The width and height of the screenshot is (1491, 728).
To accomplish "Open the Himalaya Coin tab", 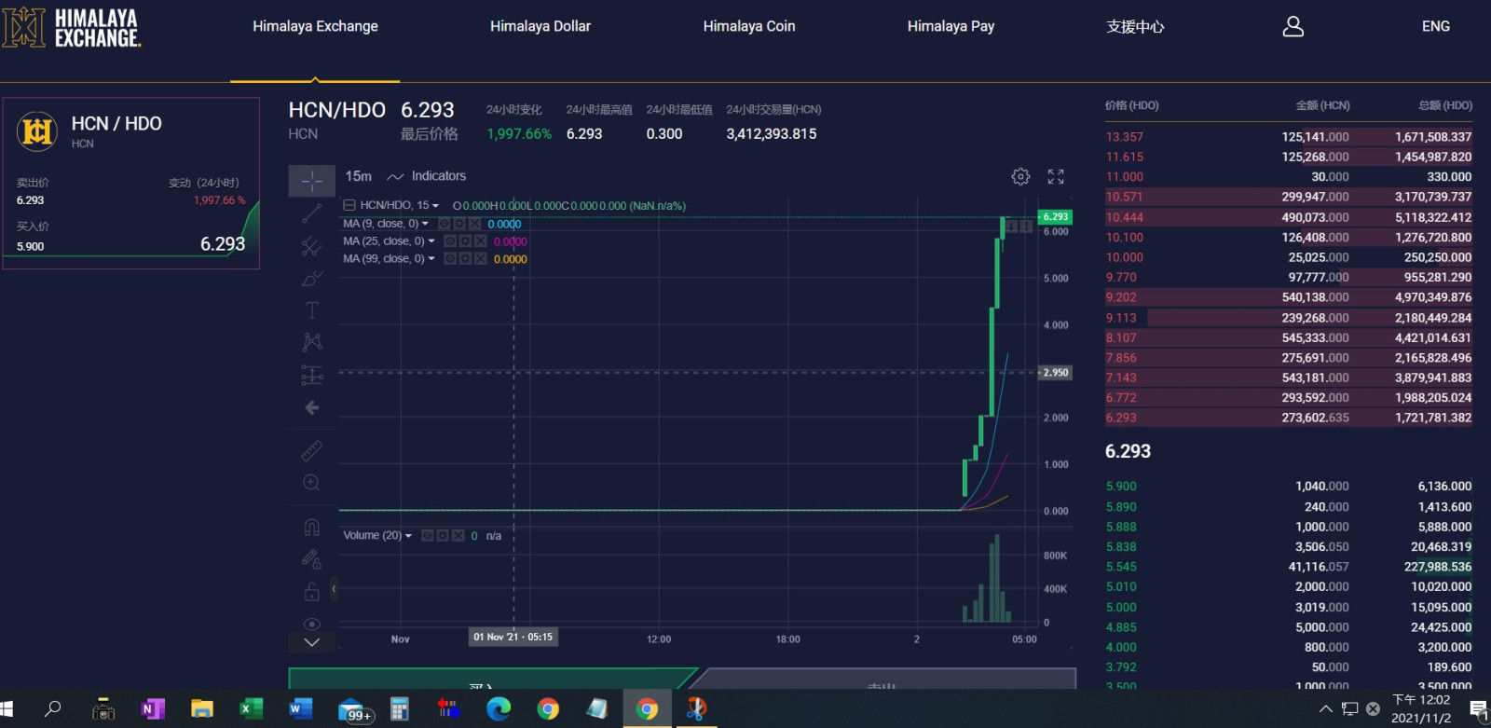I will tap(749, 26).
